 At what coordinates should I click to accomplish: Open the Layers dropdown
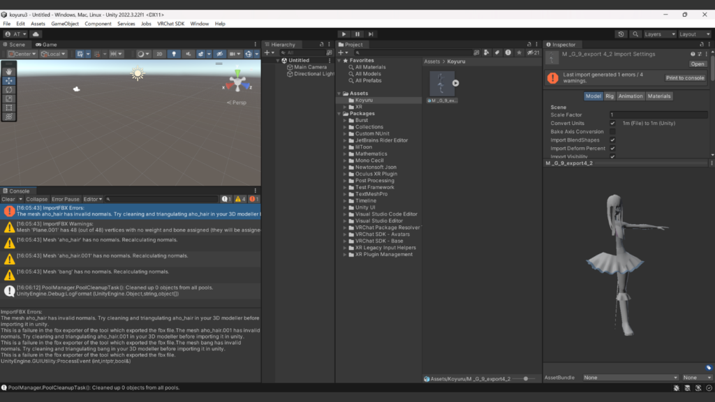point(659,34)
